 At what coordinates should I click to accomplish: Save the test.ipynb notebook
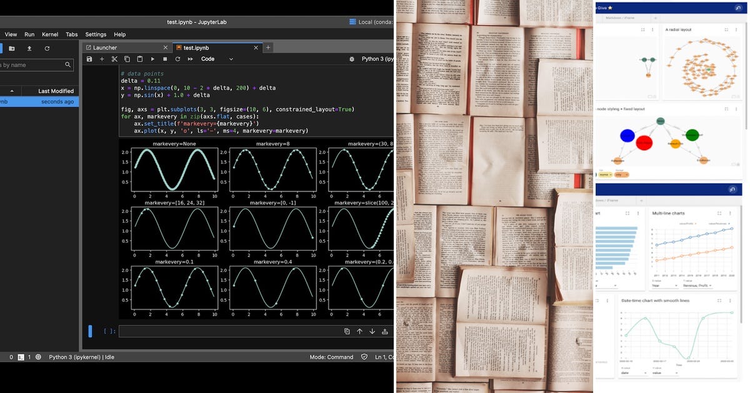tap(89, 59)
